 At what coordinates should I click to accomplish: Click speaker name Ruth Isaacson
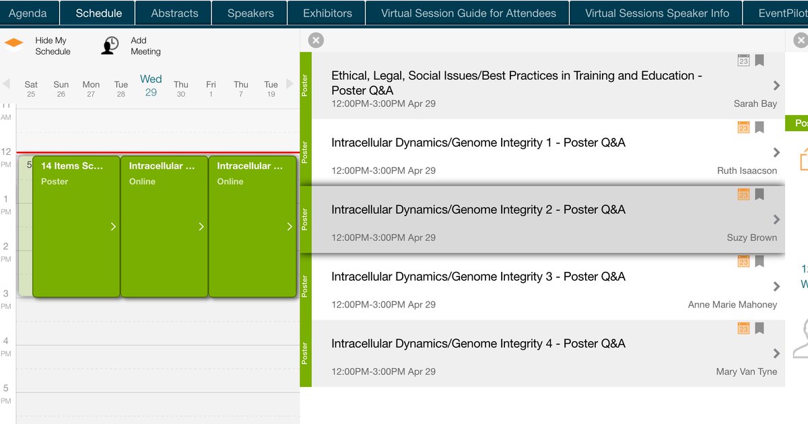pos(747,171)
